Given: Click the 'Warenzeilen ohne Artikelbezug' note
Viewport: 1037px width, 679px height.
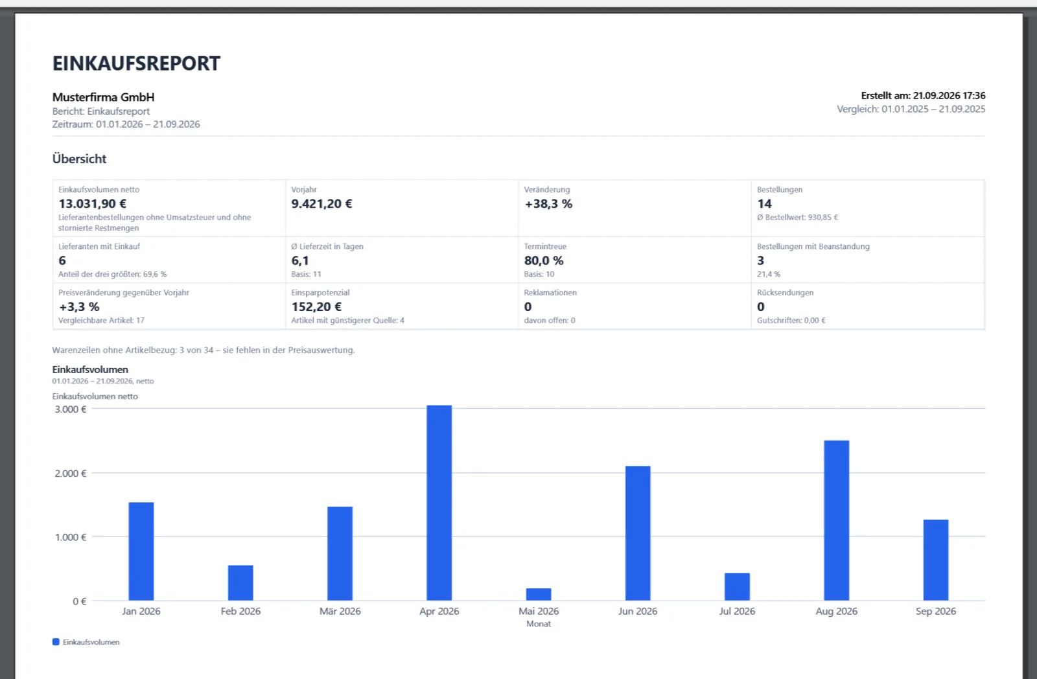Looking at the screenshot, I should tap(204, 350).
